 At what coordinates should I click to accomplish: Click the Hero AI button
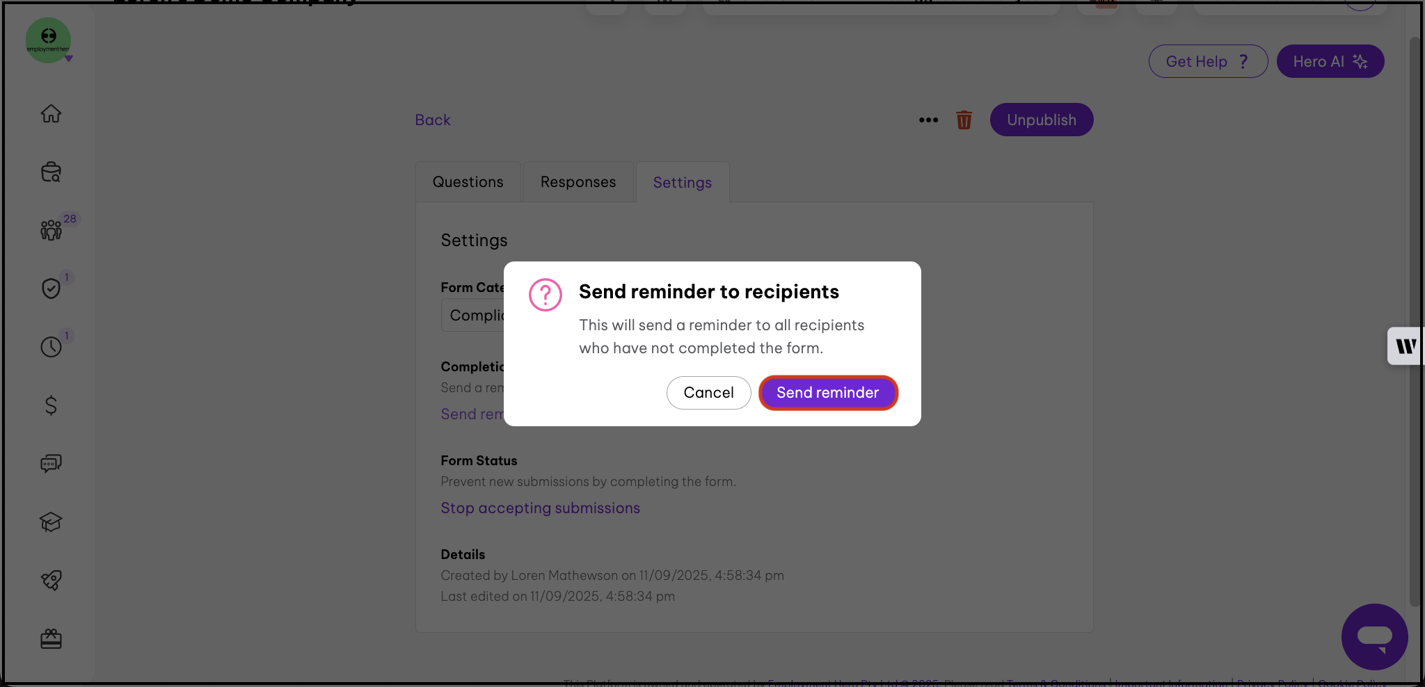point(1330,62)
